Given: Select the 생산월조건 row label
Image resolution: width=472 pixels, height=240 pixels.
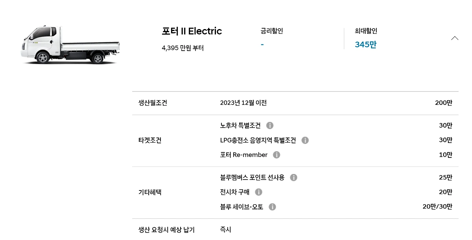Looking at the screenshot, I should (x=153, y=103).
